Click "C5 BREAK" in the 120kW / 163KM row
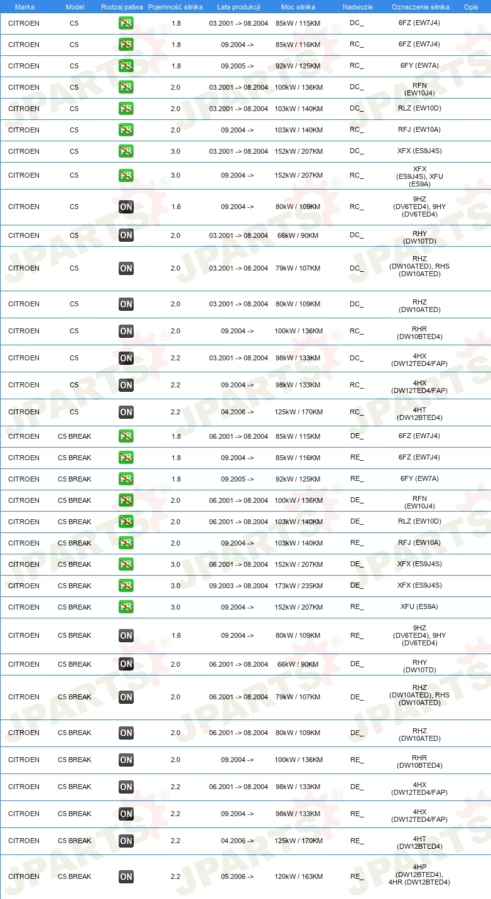This screenshot has width=491, height=899. pyautogui.click(x=75, y=876)
